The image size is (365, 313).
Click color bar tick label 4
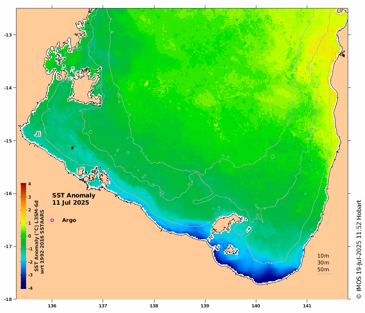click(x=30, y=184)
